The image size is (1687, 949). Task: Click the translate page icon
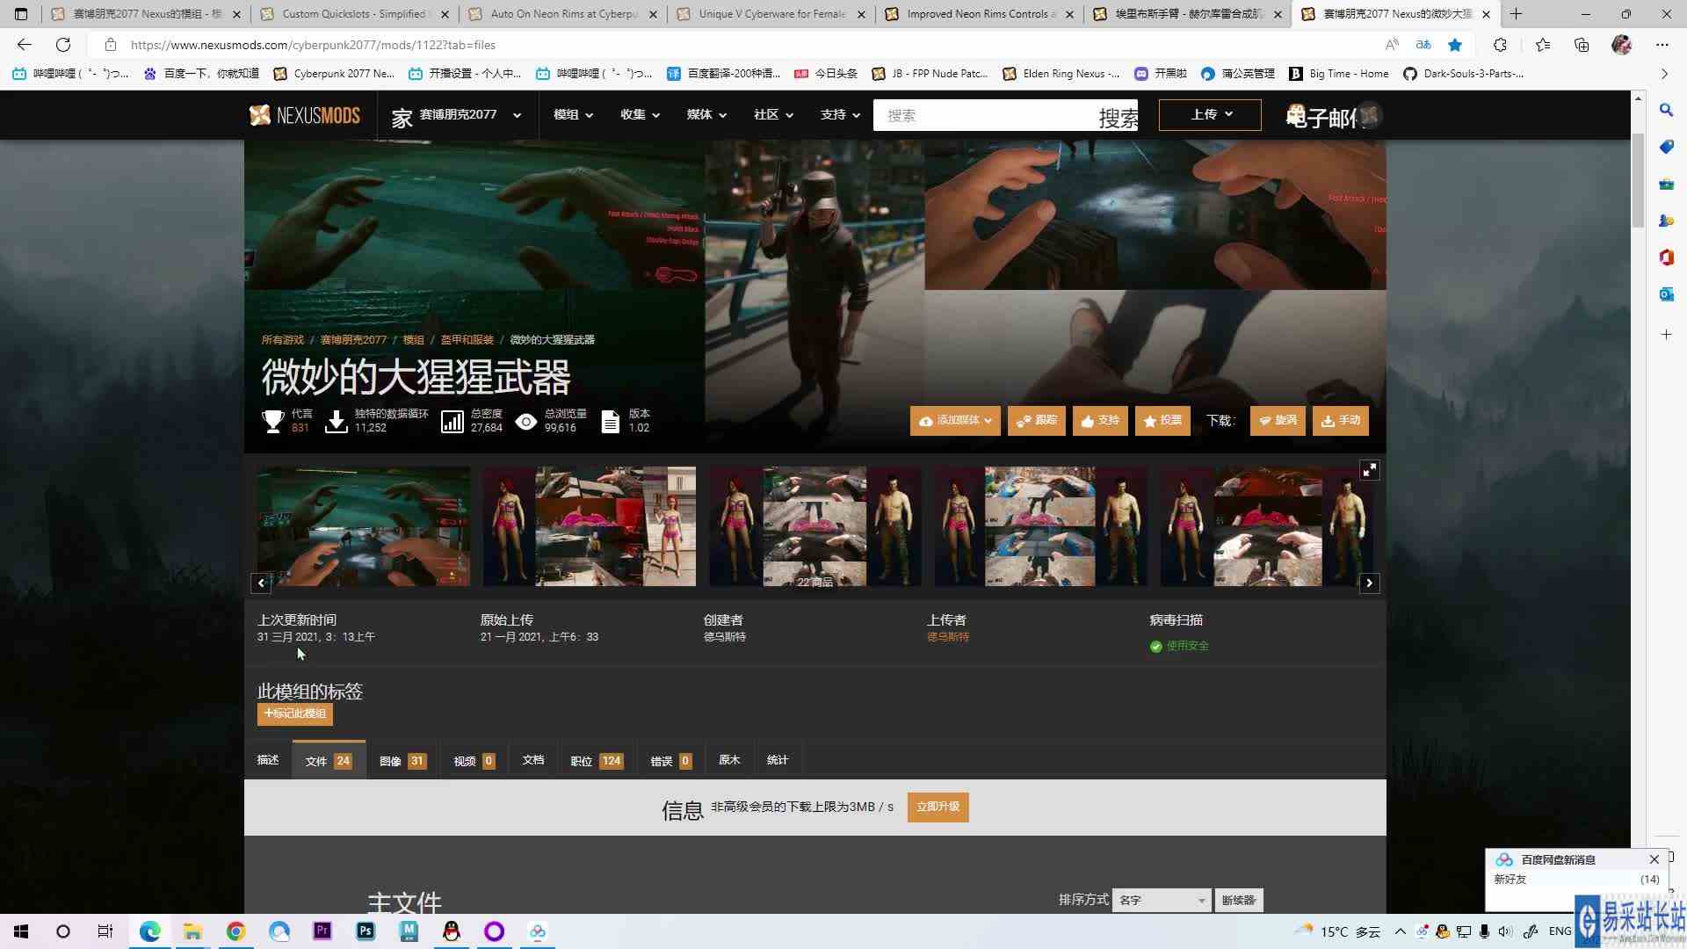click(1423, 45)
